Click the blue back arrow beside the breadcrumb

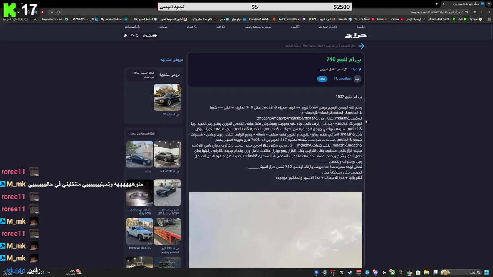tap(361, 46)
